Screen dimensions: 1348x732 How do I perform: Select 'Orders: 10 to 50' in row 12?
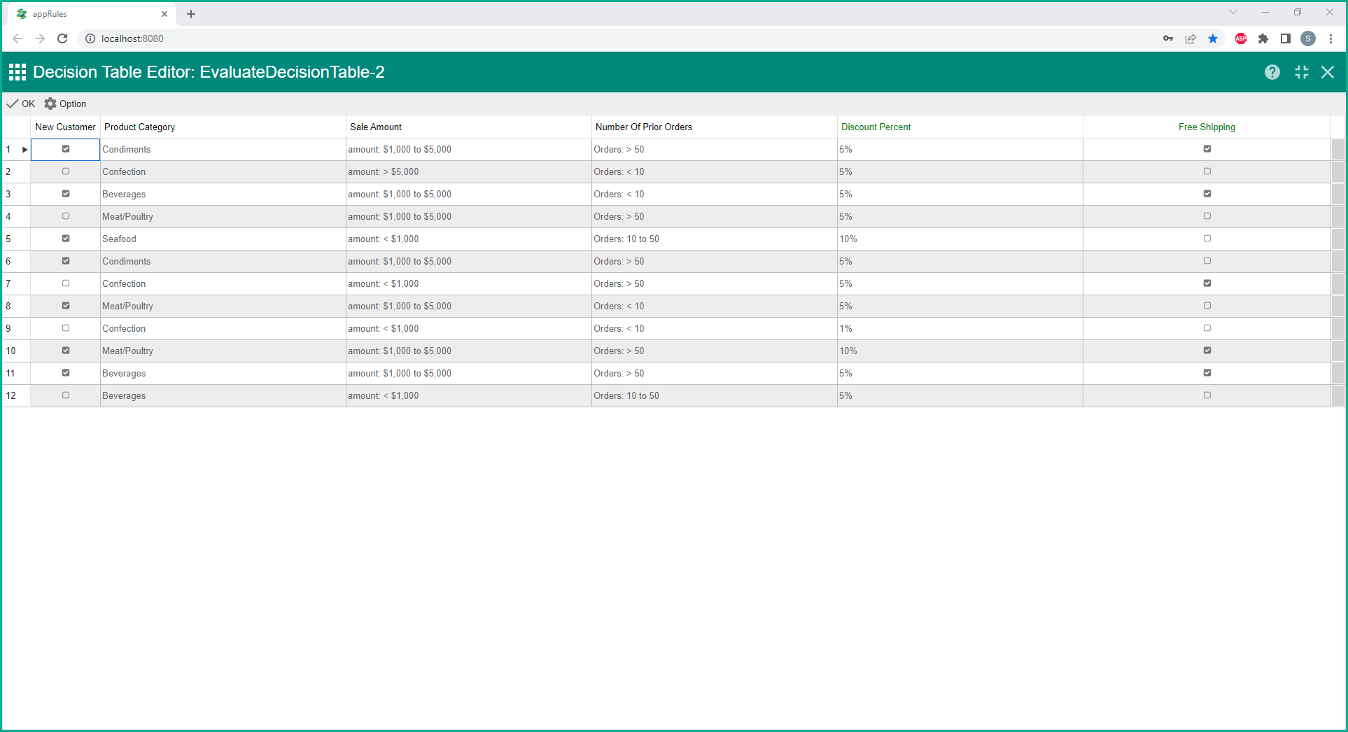[x=715, y=395]
